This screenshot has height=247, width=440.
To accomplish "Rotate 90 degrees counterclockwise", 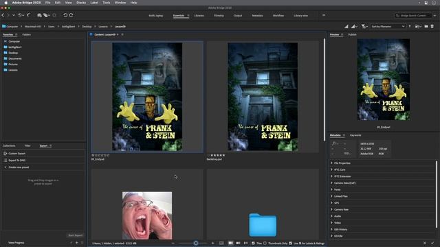I will 65,15.
